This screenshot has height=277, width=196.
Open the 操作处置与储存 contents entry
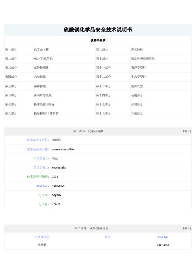click(x=44, y=104)
